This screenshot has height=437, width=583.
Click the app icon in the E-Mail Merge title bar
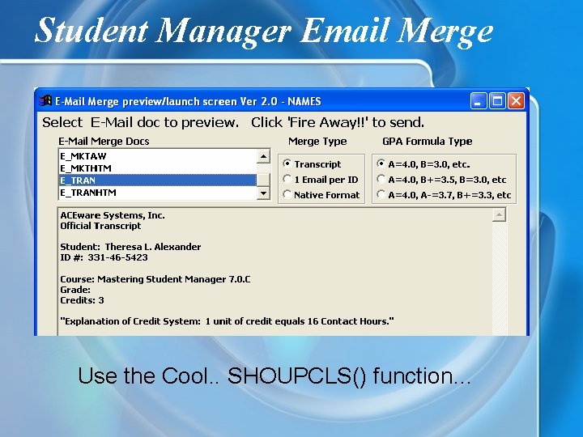click(45, 100)
